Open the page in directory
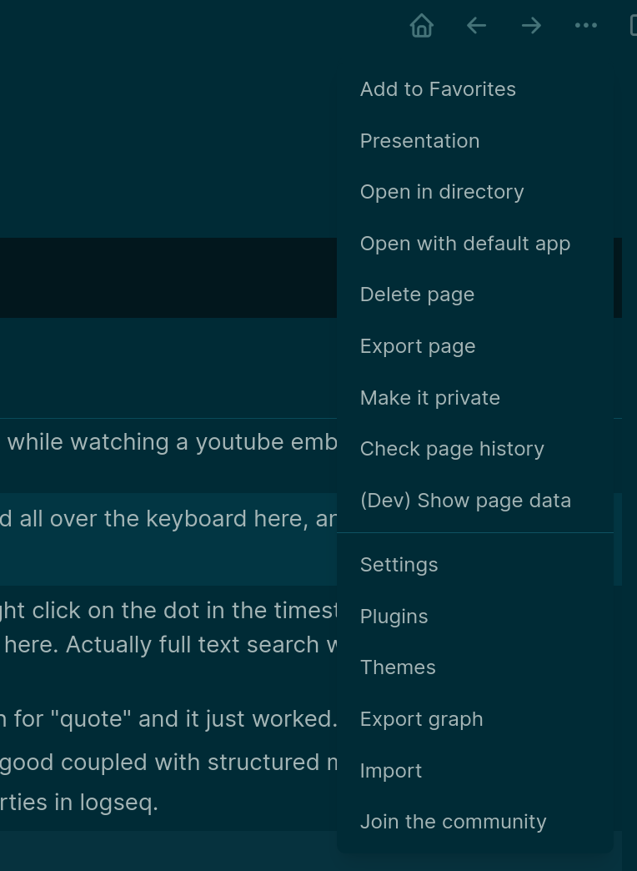The image size is (637, 871). (442, 192)
